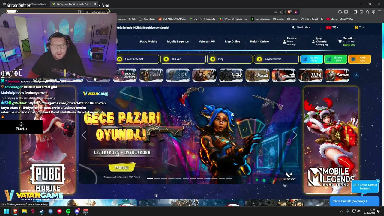Close the 7/24 Canlı Yardım popup
Viewport: 384px width, 216px height.
click(x=378, y=181)
